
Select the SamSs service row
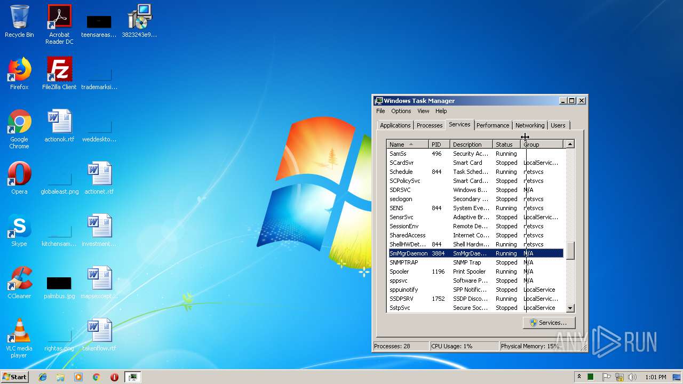coord(475,154)
